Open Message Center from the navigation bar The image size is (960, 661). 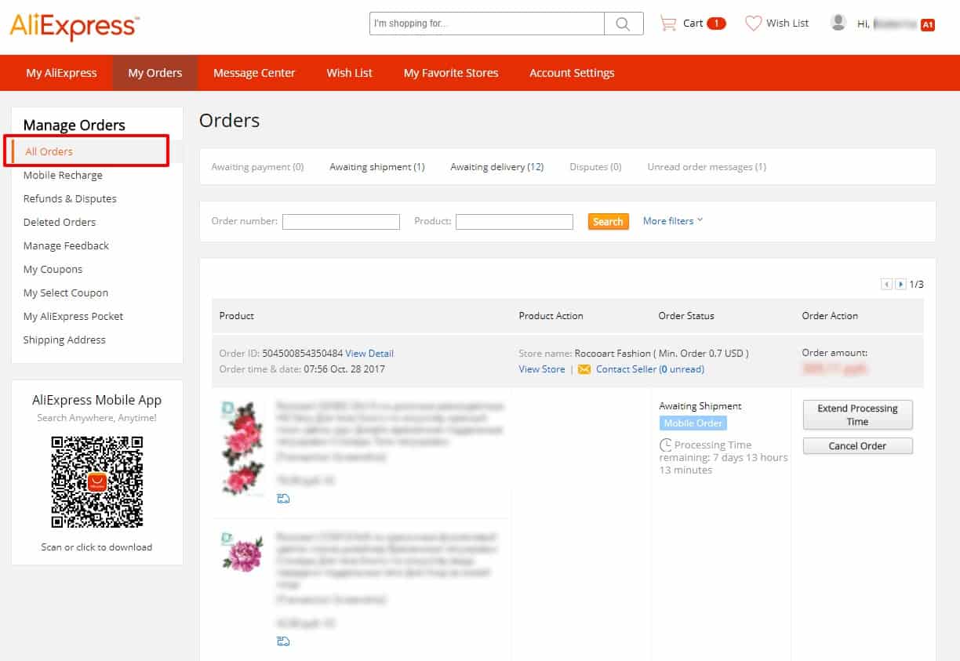[x=254, y=72]
